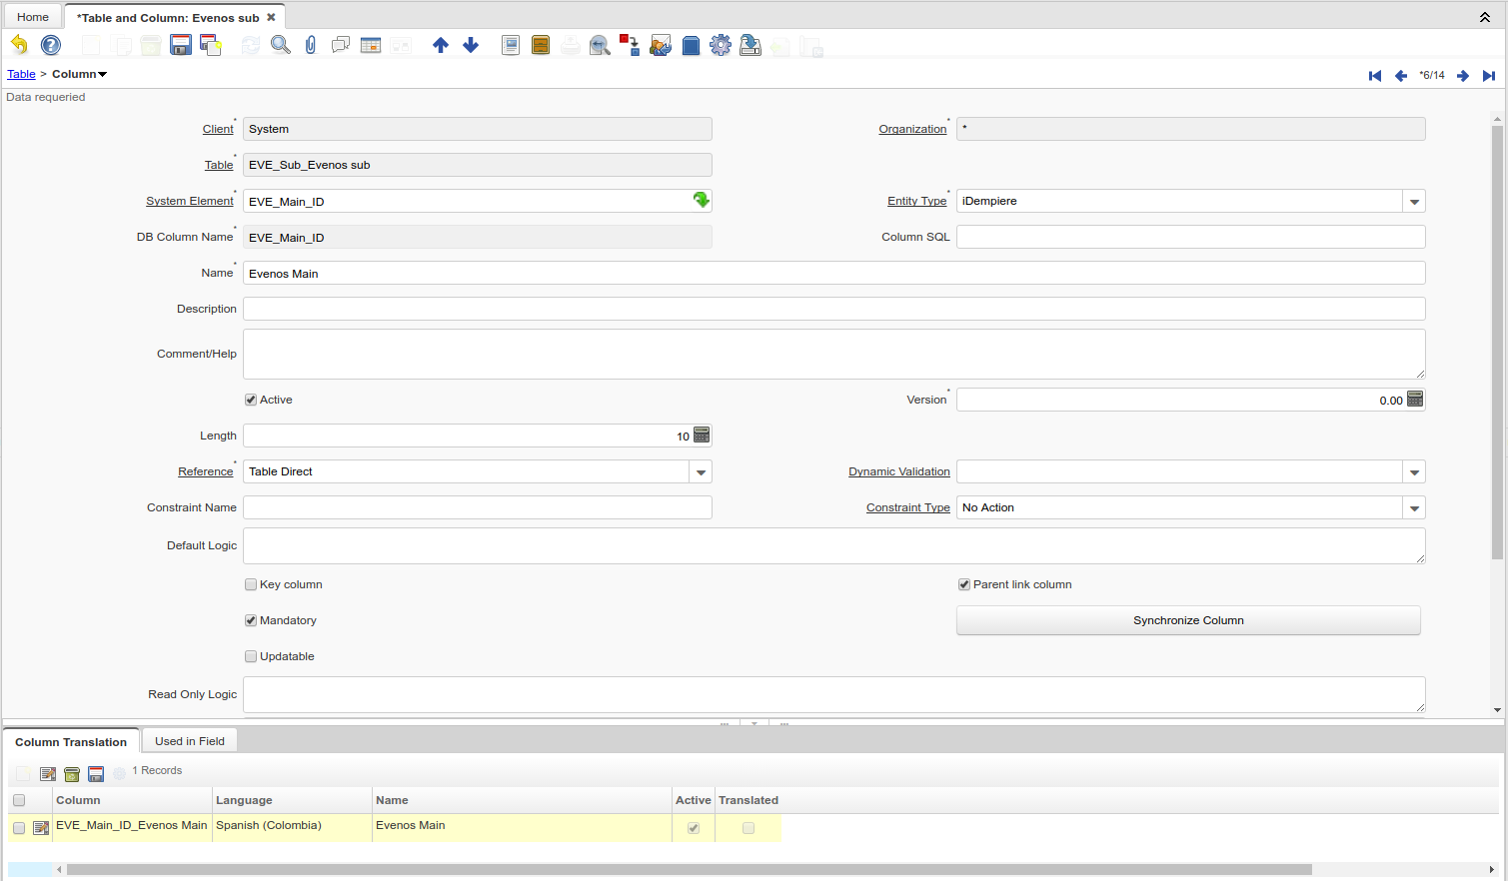Expand the Reference dropdown

pyautogui.click(x=701, y=472)
